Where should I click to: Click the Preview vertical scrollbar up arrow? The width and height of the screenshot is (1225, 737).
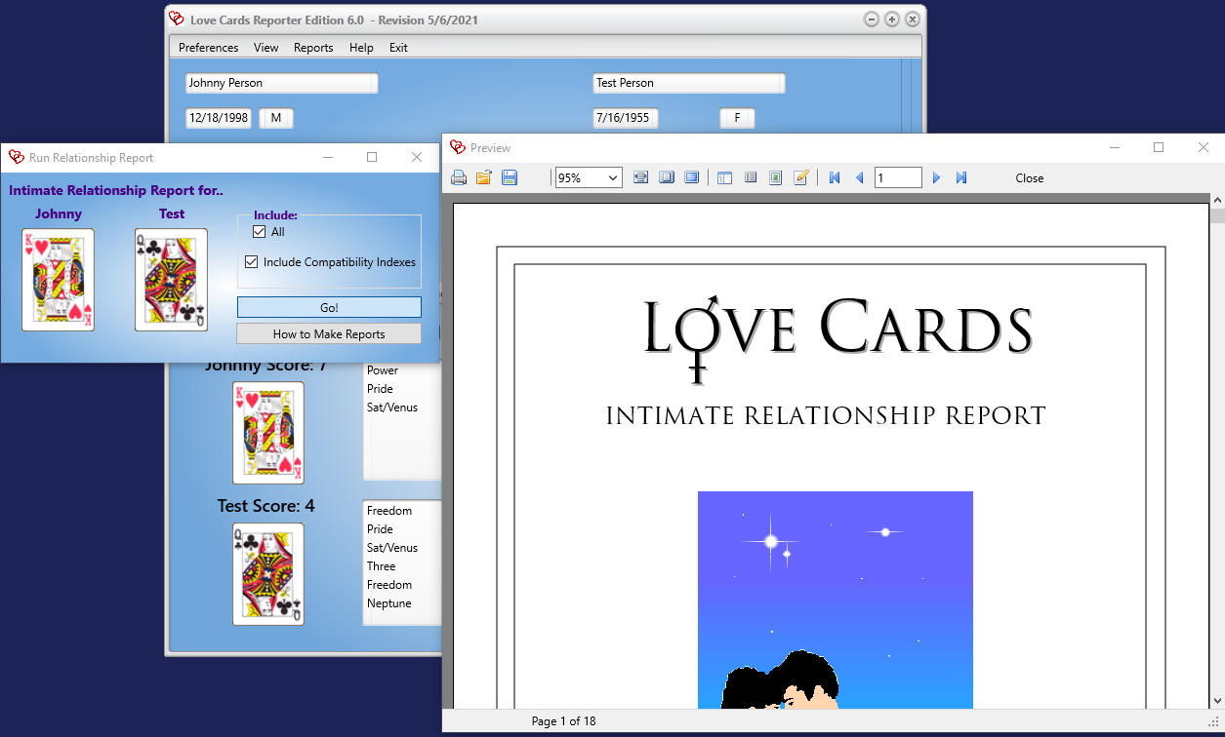(x=1217, y=200)
